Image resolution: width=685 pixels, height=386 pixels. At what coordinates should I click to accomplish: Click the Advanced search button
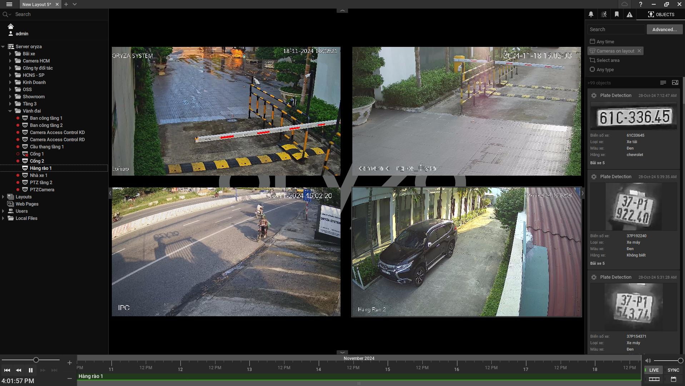(665, 29)
